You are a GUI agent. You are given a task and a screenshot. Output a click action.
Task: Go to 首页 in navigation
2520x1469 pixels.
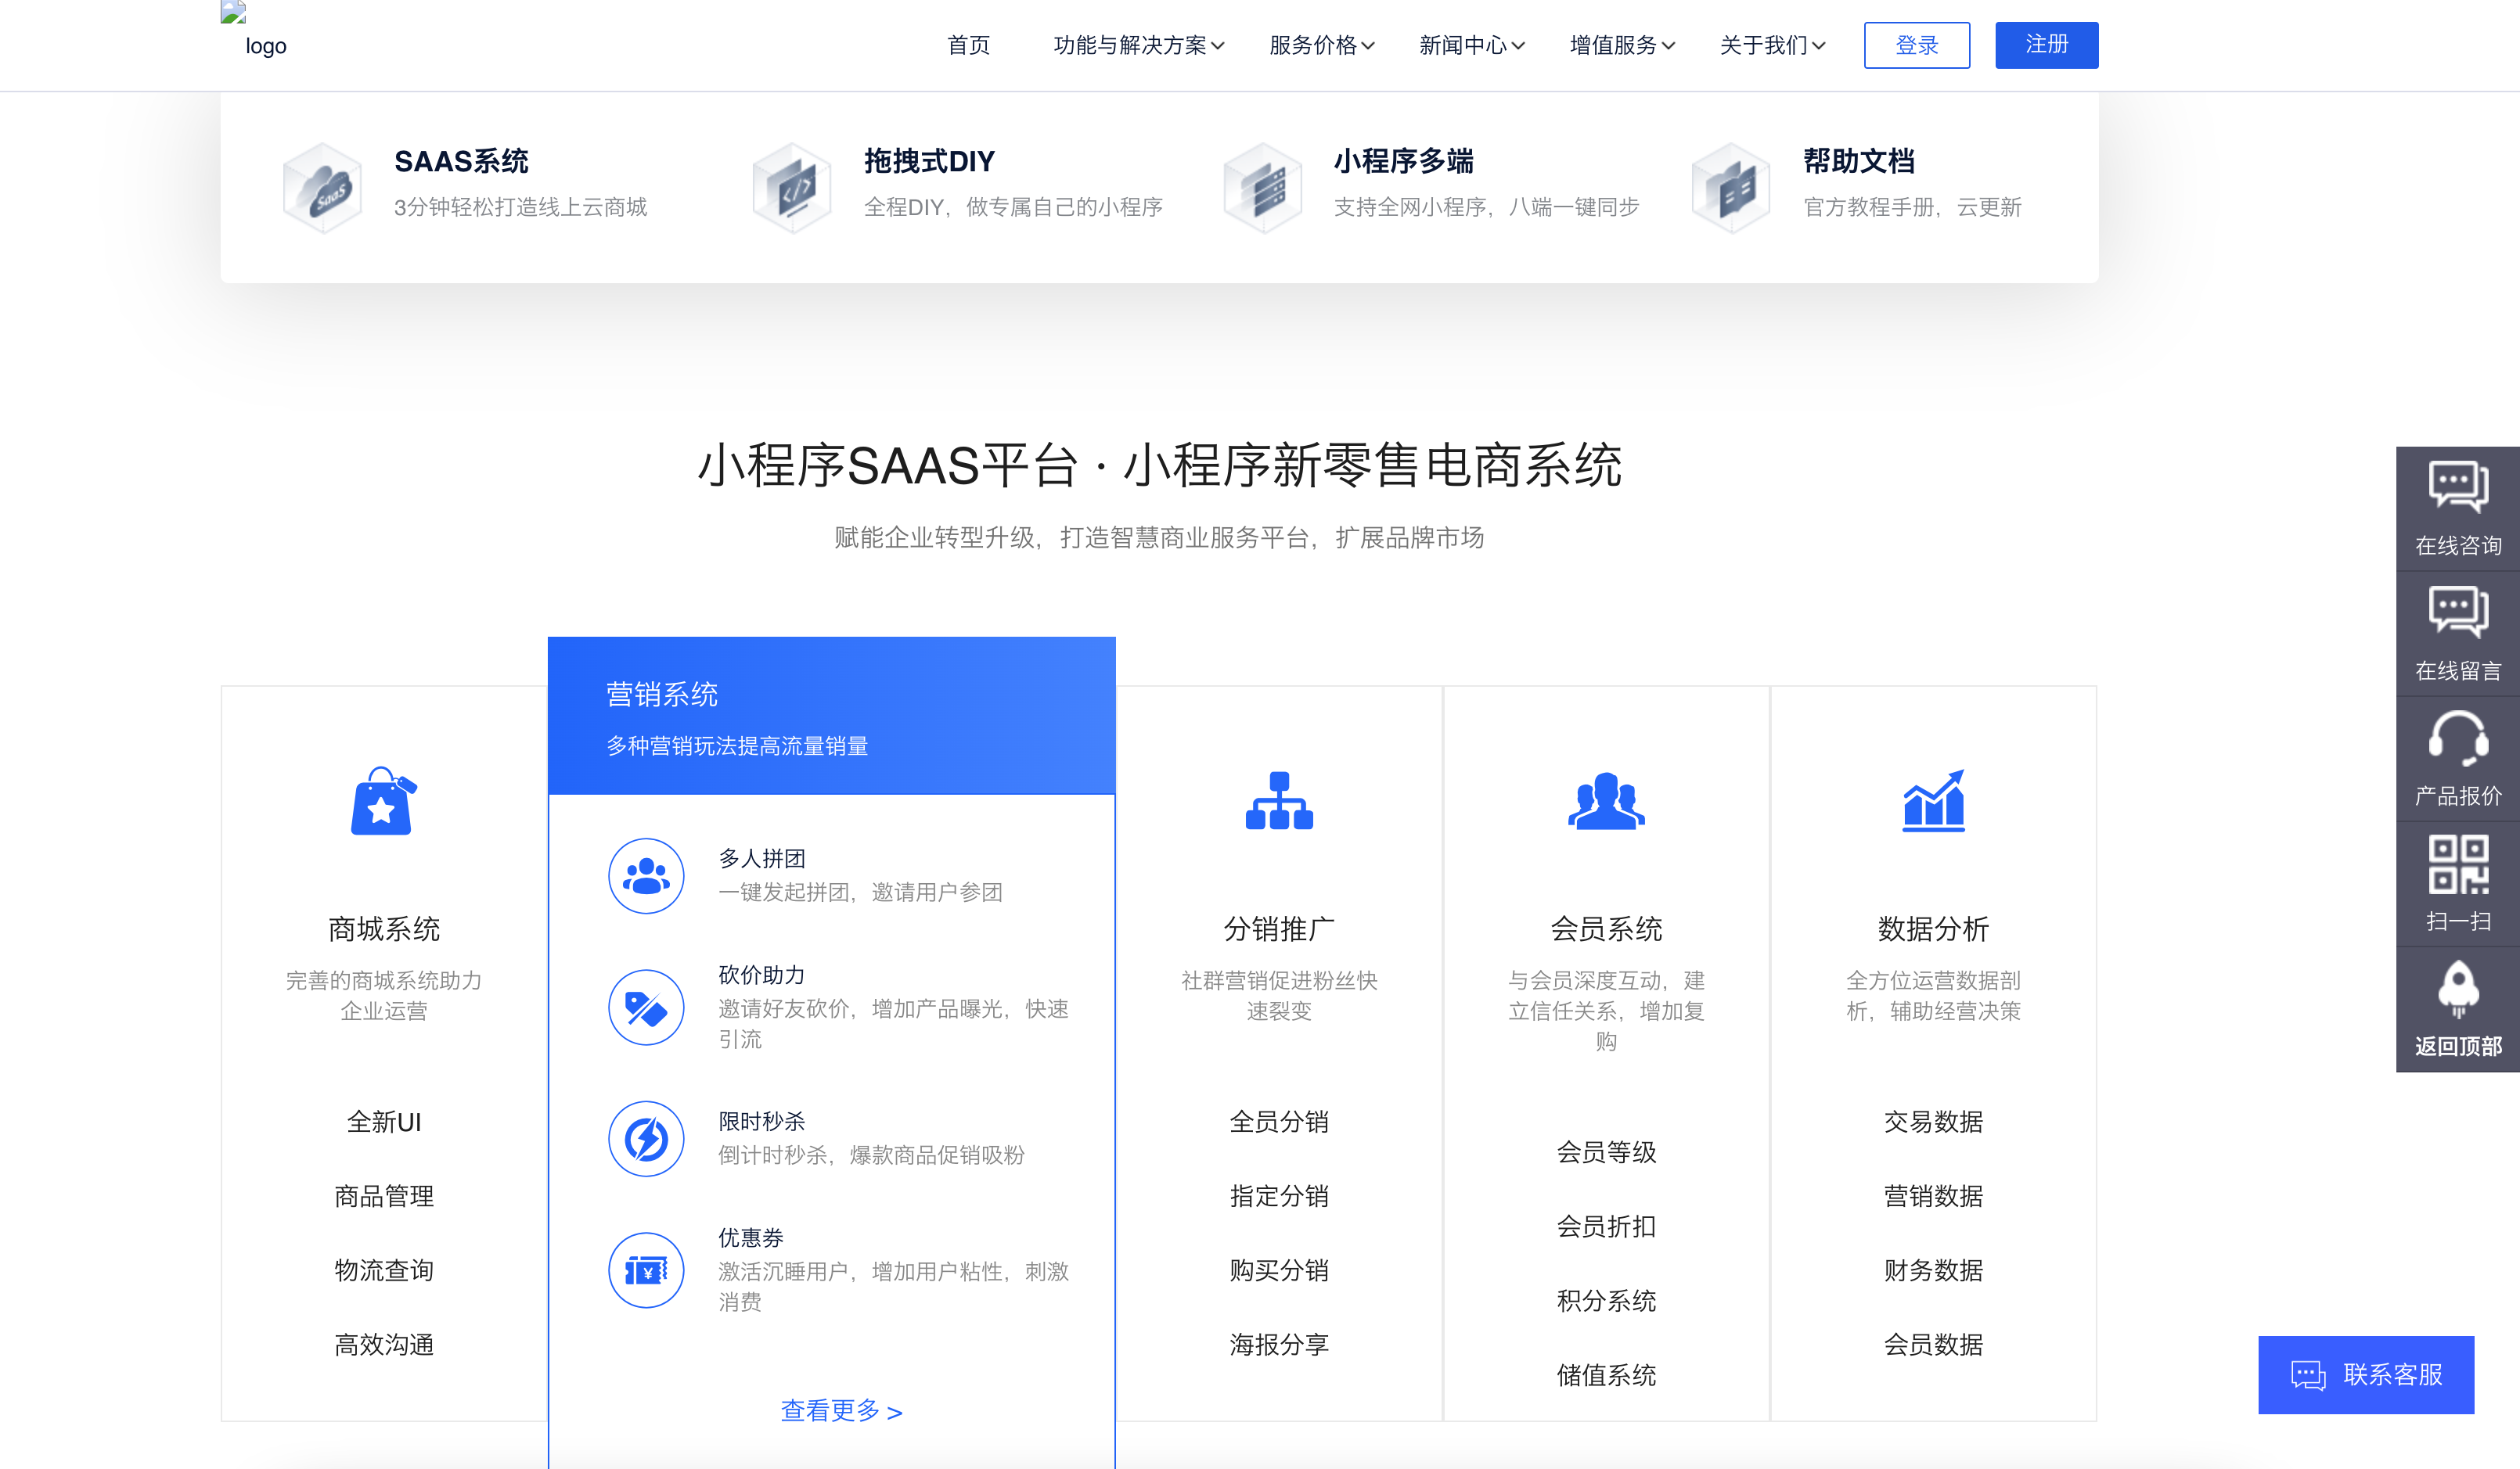click(968, 45)
